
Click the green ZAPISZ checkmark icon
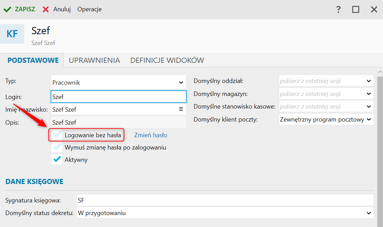(x=7, y=10)
